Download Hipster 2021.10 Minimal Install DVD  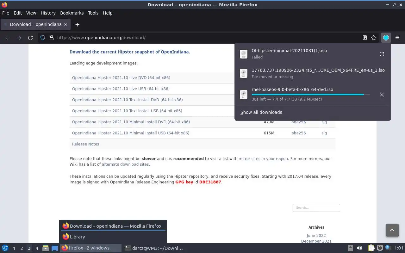click(x=131, y=122)
